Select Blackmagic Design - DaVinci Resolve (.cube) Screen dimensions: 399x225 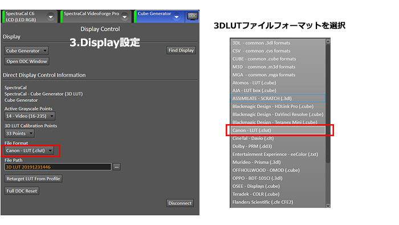pos(278,114)
